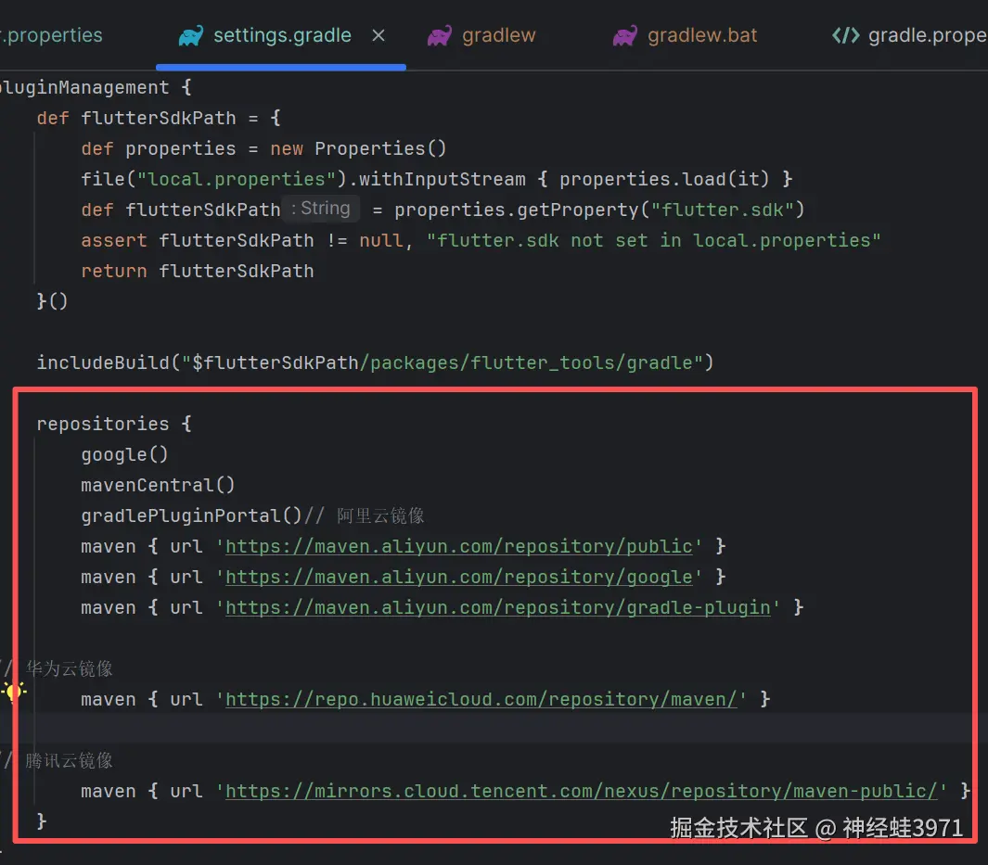Click the purple icon beside gradlew.bat tab

pos(624,36)
